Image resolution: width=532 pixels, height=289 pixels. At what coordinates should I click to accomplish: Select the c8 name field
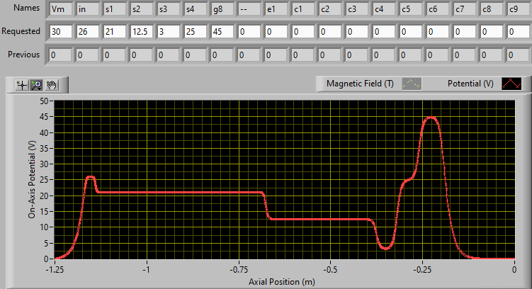coord(492,9)
